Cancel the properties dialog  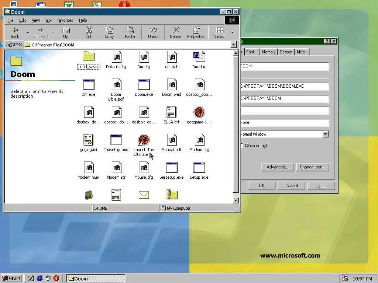pos(292,186)
